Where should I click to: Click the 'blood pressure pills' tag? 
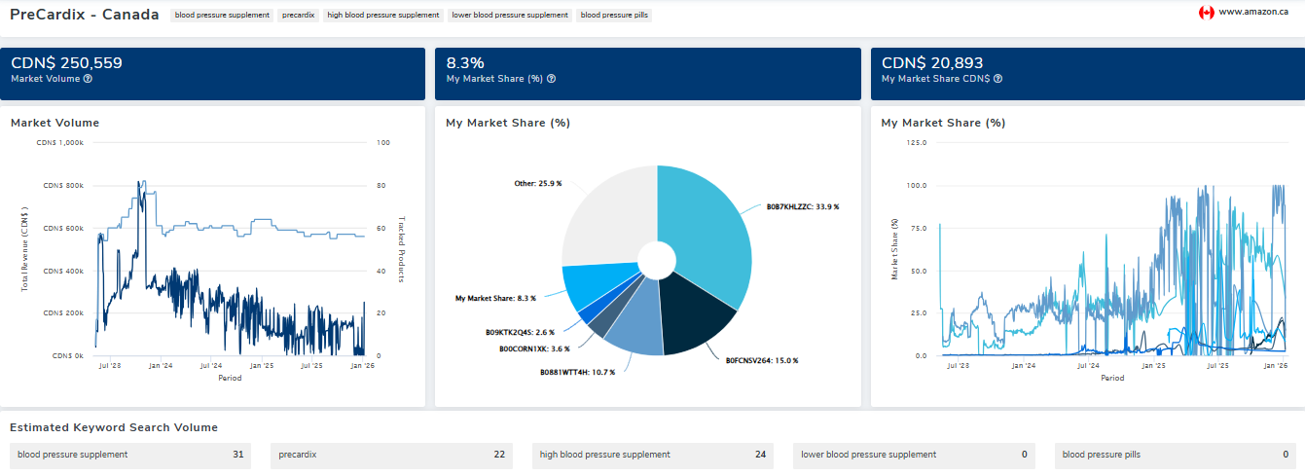tap(615, 16)
